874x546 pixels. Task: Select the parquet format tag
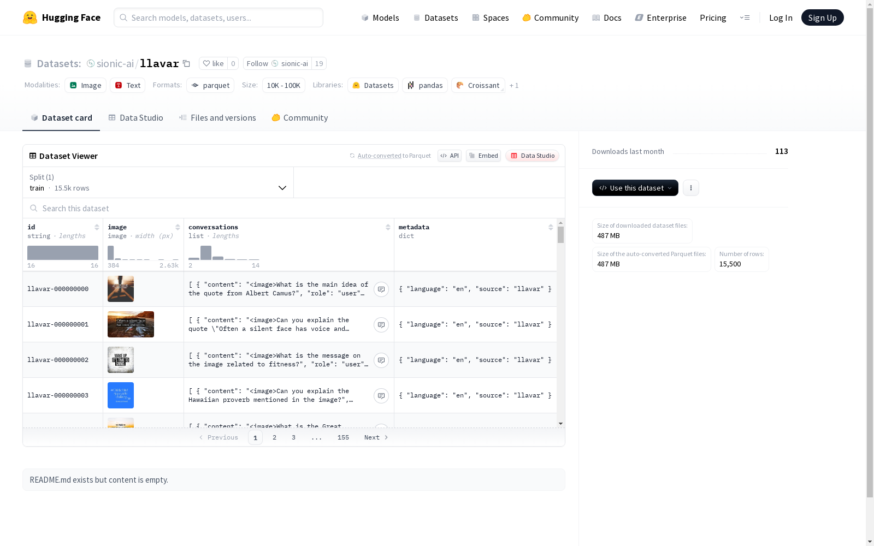tap(210, 85)
